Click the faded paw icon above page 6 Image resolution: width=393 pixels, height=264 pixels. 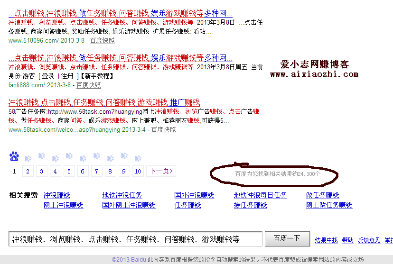click(x=83, y=158)
